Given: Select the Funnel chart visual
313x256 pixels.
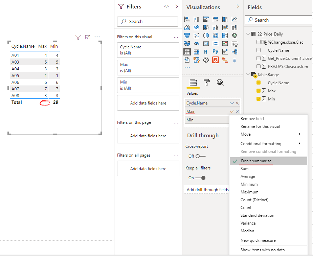Looking at the screenshot, I should tap(187, 36).
